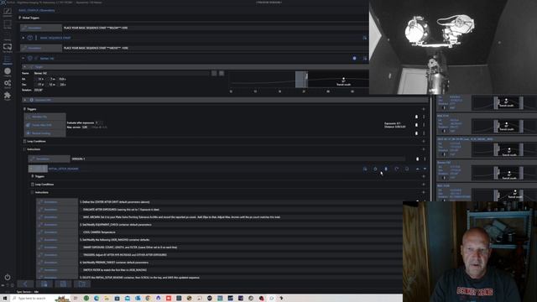
Task: Click the sequence name tab at top
Action: point(37,10)
